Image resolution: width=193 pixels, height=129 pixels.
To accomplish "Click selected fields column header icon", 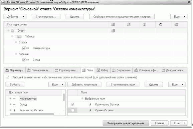I will coord(113,24).
